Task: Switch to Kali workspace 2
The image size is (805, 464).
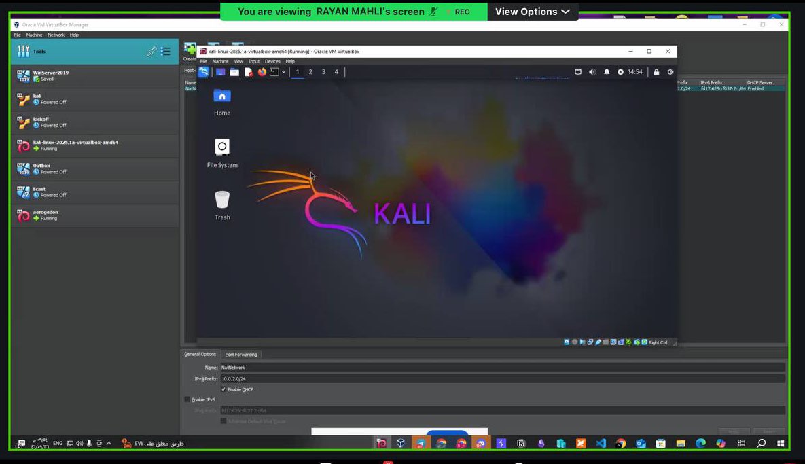Action: 310,72
